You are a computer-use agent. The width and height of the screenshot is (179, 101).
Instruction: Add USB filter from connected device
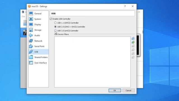[x=133, y=42]
